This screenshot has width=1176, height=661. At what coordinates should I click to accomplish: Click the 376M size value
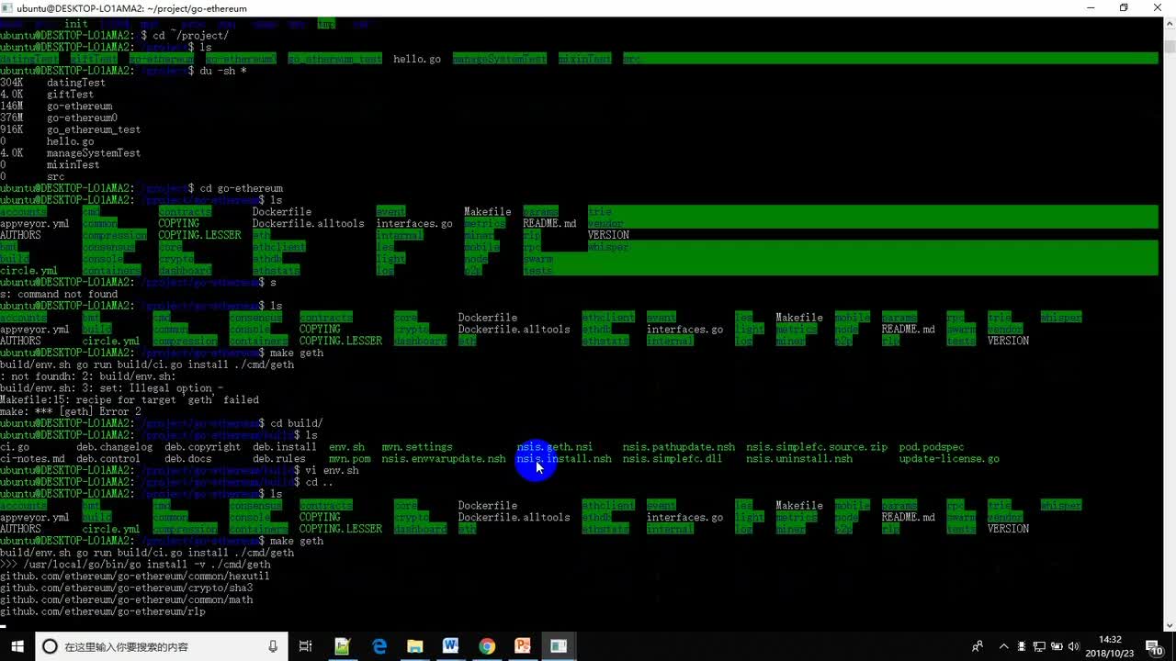[12, 118]
